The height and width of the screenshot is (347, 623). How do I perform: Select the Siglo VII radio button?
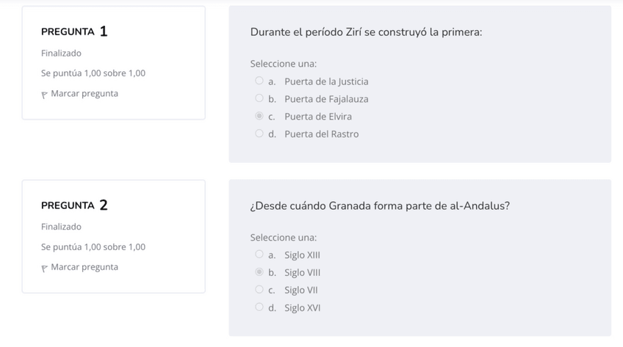259,290
